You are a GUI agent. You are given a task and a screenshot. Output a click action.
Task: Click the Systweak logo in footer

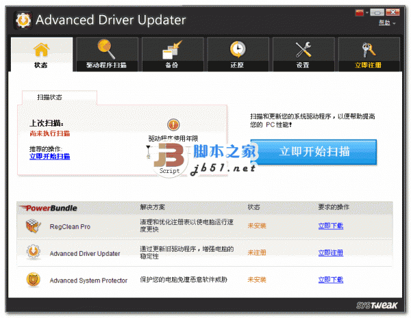[x=377, y=305]
